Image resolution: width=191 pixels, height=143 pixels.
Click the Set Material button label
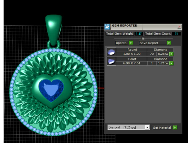point(162,128)
